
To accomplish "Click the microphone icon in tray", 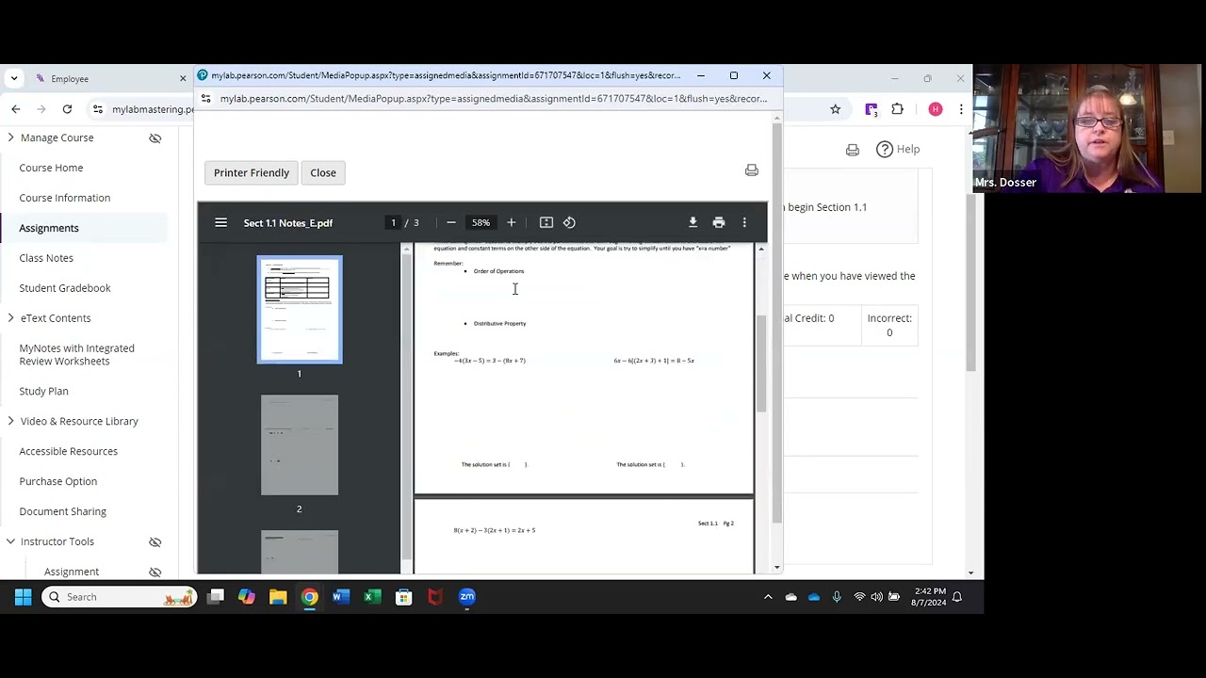I will 837,597.
